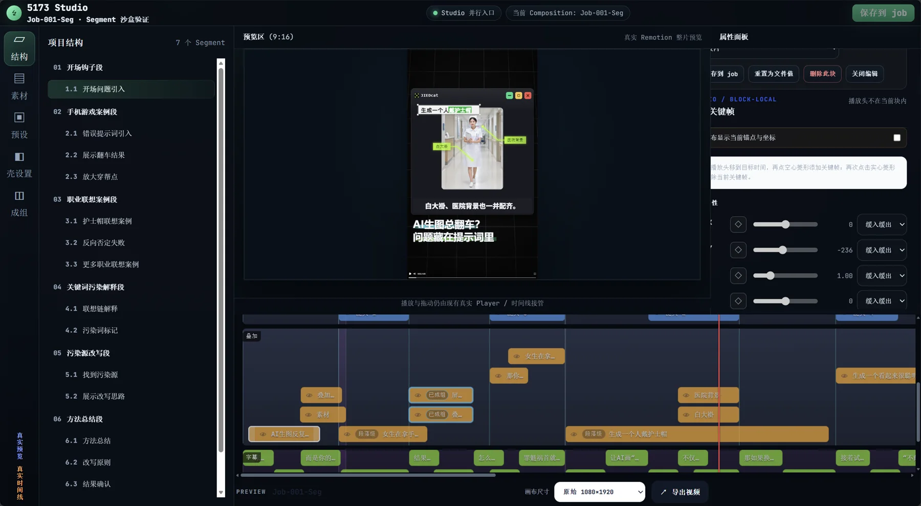Click the 导出视频 button
Image resolution: width=921 pixels, height=506 pixels.
[x=680, y=492]
